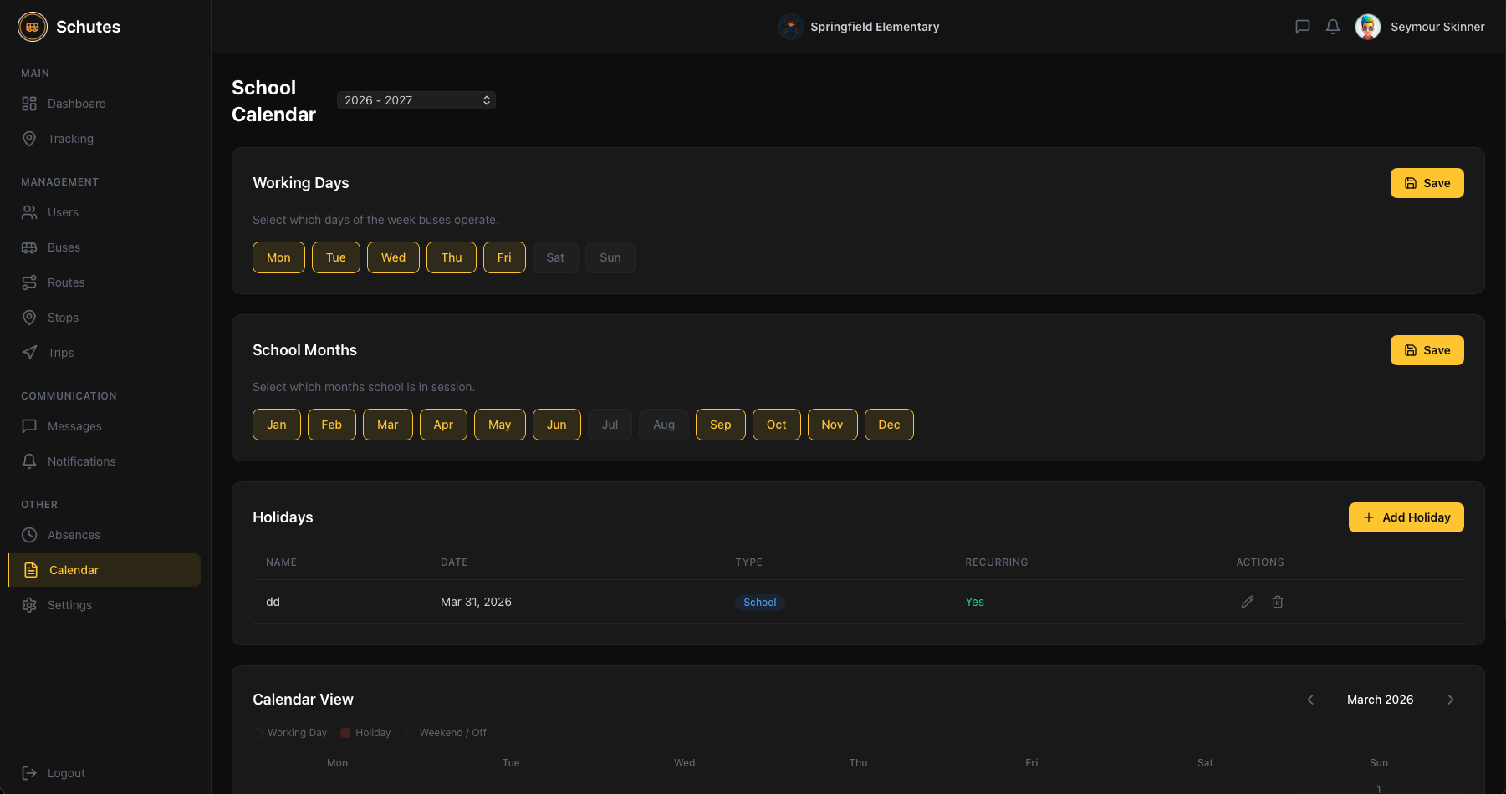This screenshot has height=794, width=1506.
Task: Toggle Jul as a school month
Action: coord(610,425)
